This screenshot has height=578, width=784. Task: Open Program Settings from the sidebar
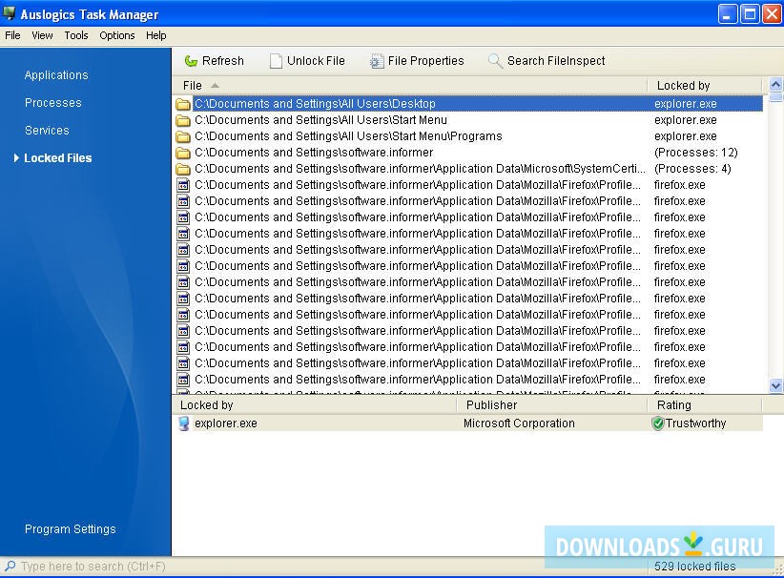[70, 528]
